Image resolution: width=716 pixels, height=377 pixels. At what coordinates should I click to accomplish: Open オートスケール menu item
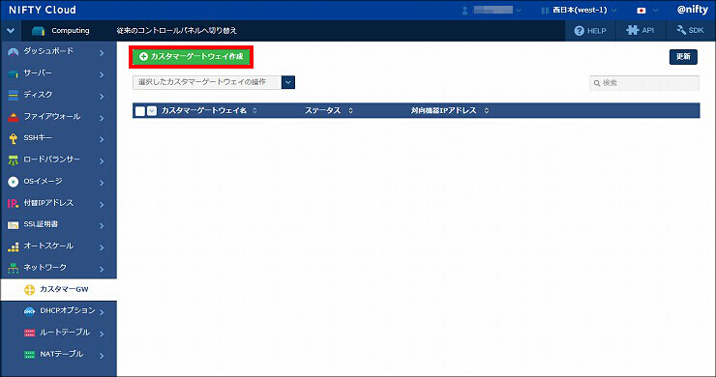[x=58, y=246]
